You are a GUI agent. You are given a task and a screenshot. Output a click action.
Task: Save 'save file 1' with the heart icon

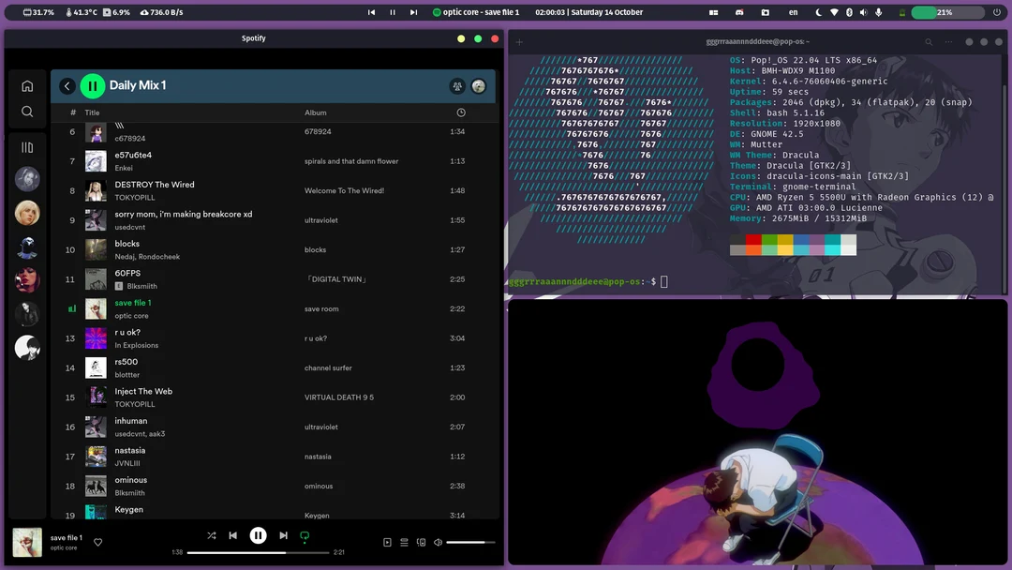[x=97, y=542]
